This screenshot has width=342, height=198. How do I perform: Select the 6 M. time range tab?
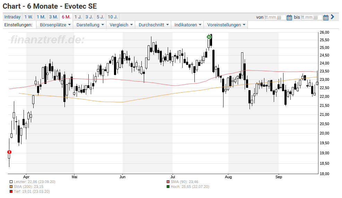[x=66, y=17]
